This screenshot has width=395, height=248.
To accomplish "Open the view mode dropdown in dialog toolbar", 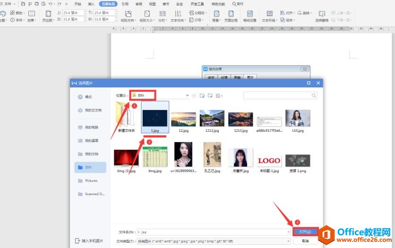I will pyautogui.click(x=219, y=95).
